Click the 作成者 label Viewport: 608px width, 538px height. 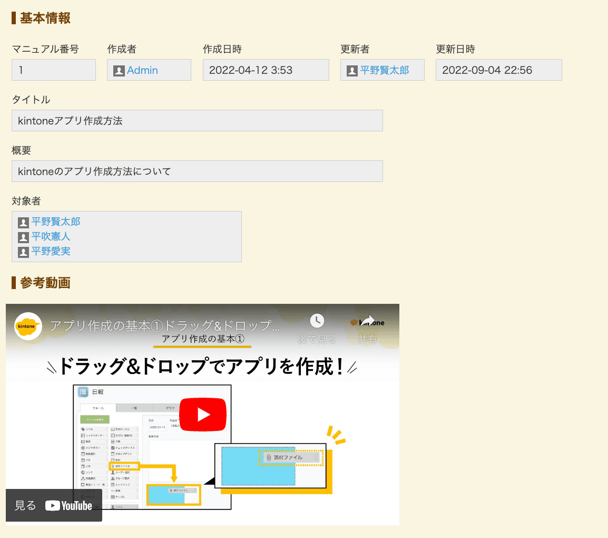[122, 49]
